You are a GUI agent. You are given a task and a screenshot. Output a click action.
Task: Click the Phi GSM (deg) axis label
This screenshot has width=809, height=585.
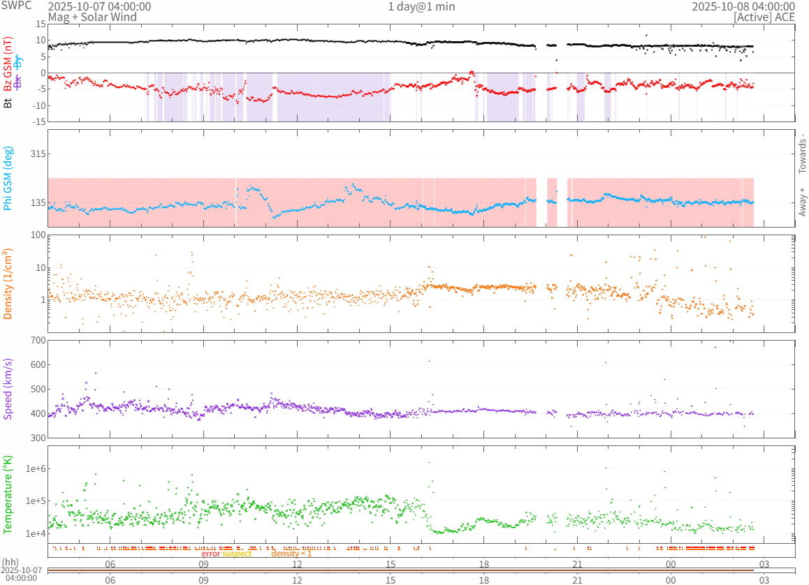point(8,178)
